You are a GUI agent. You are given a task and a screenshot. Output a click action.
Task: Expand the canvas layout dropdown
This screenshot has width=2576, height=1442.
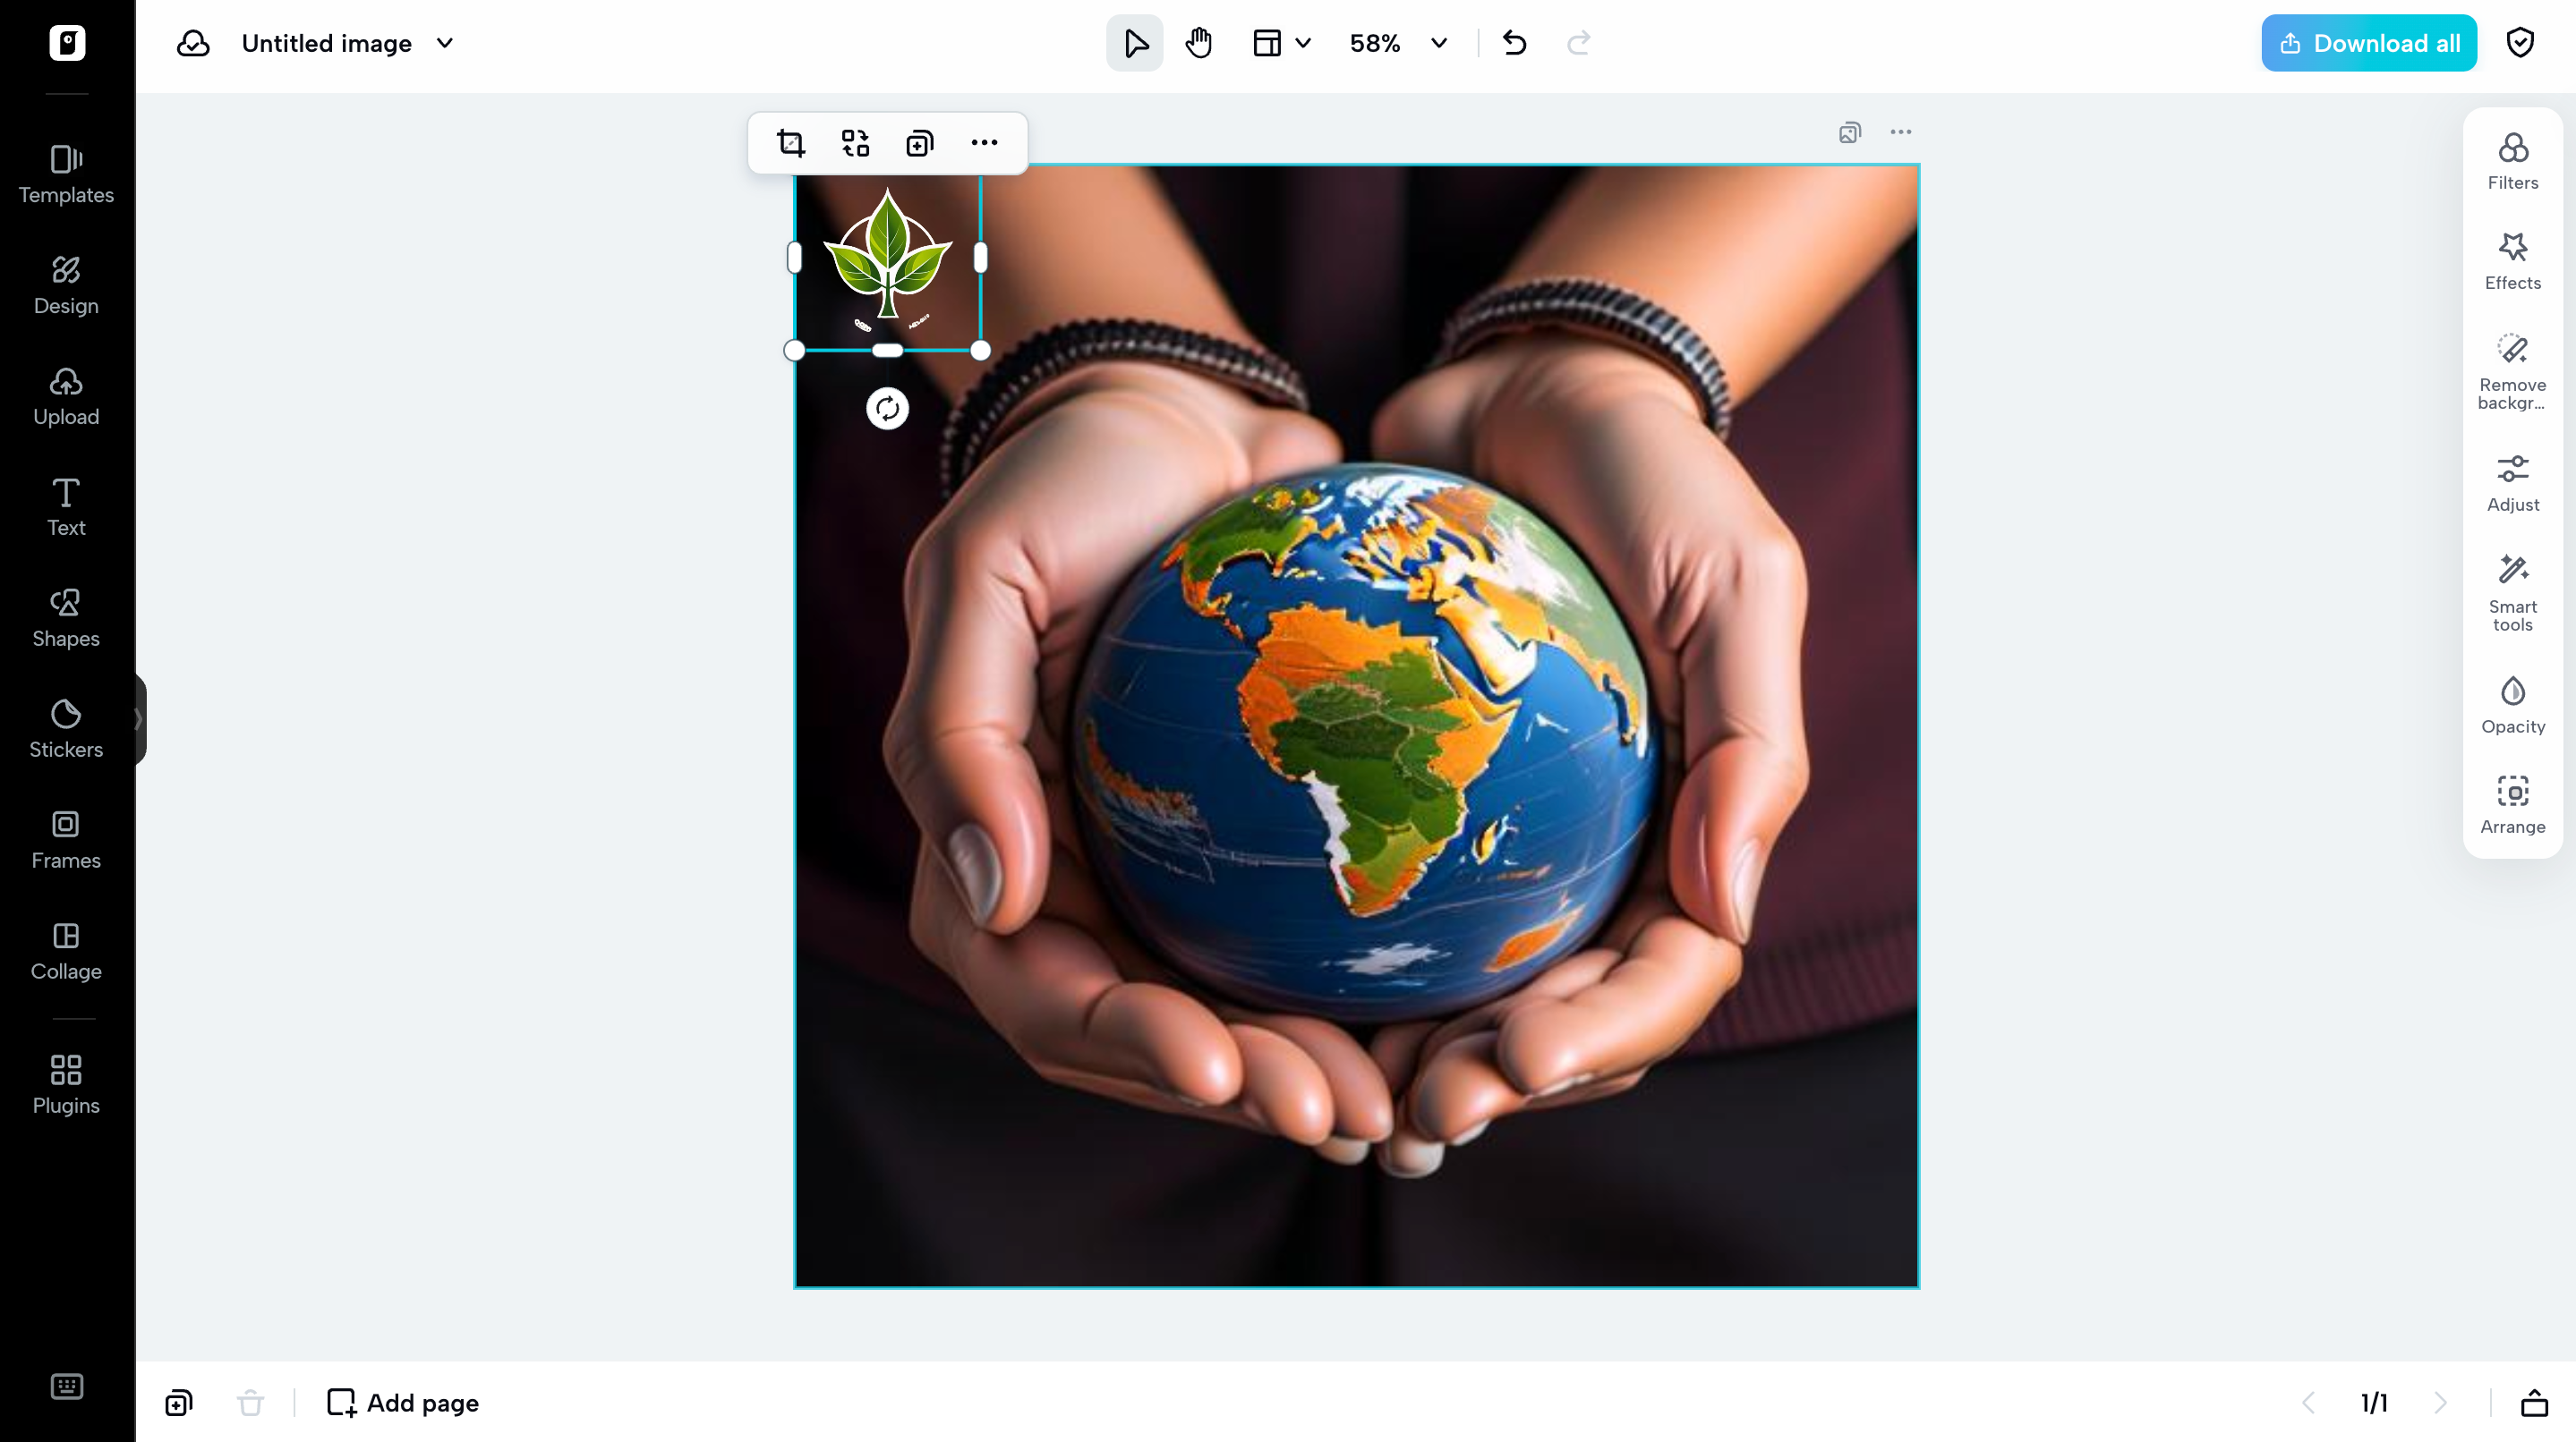click(1303, 43)
